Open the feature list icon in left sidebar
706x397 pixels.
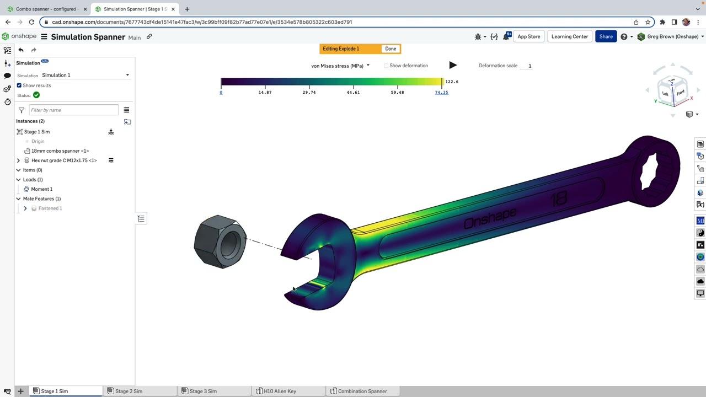pos(7,50)
